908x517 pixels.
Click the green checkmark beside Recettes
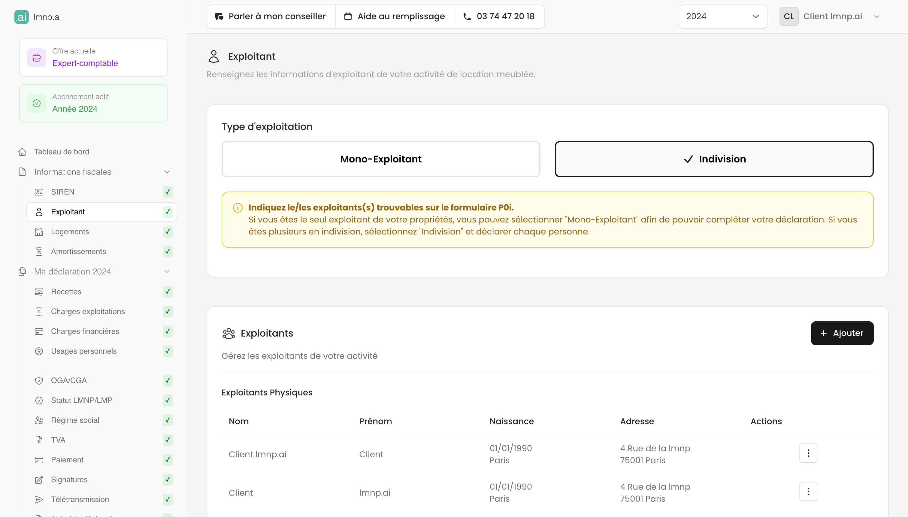point(168,292)
